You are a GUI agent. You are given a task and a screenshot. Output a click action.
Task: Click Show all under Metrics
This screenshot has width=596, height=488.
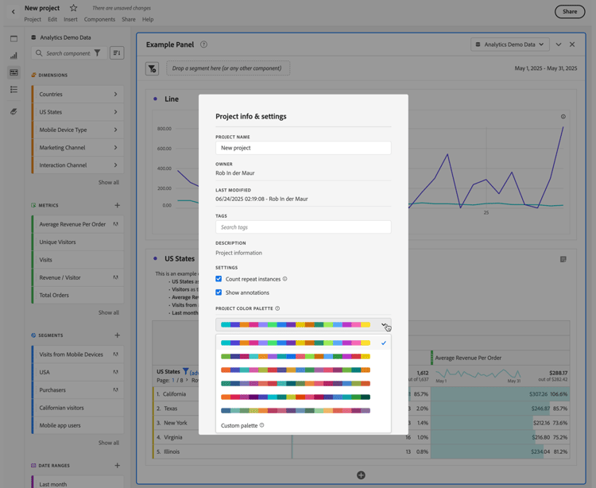point(109,312)
